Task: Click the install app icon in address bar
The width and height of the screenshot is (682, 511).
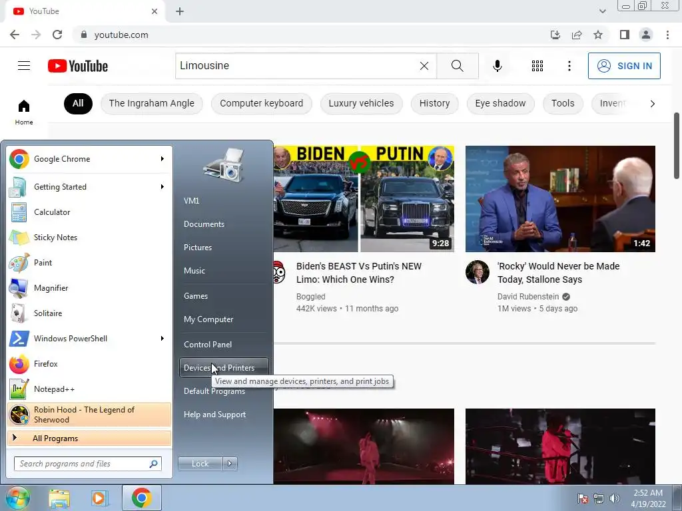Action: 555,35
